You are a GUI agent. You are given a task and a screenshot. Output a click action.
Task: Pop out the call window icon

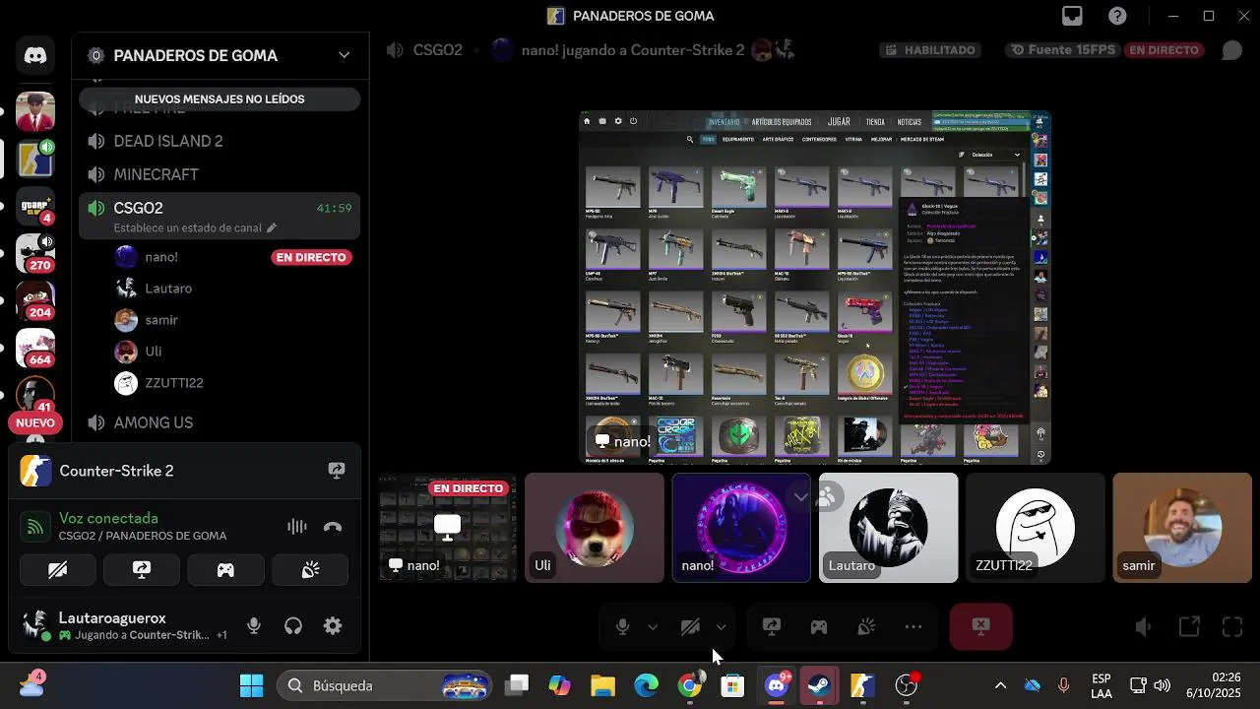click(x=1188, y=626)
